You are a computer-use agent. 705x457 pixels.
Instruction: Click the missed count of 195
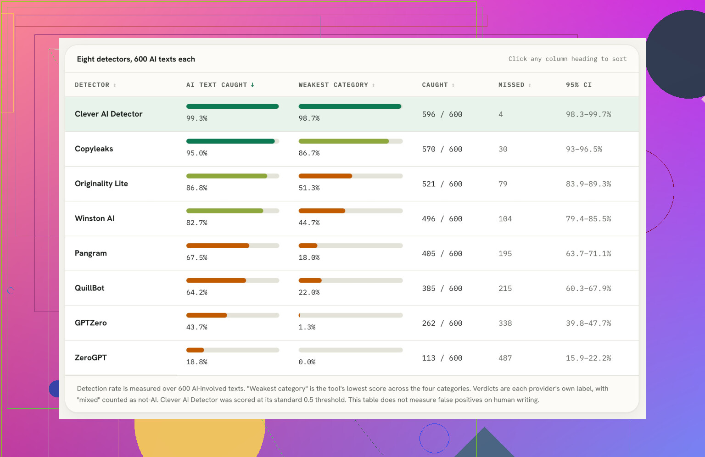505,254
